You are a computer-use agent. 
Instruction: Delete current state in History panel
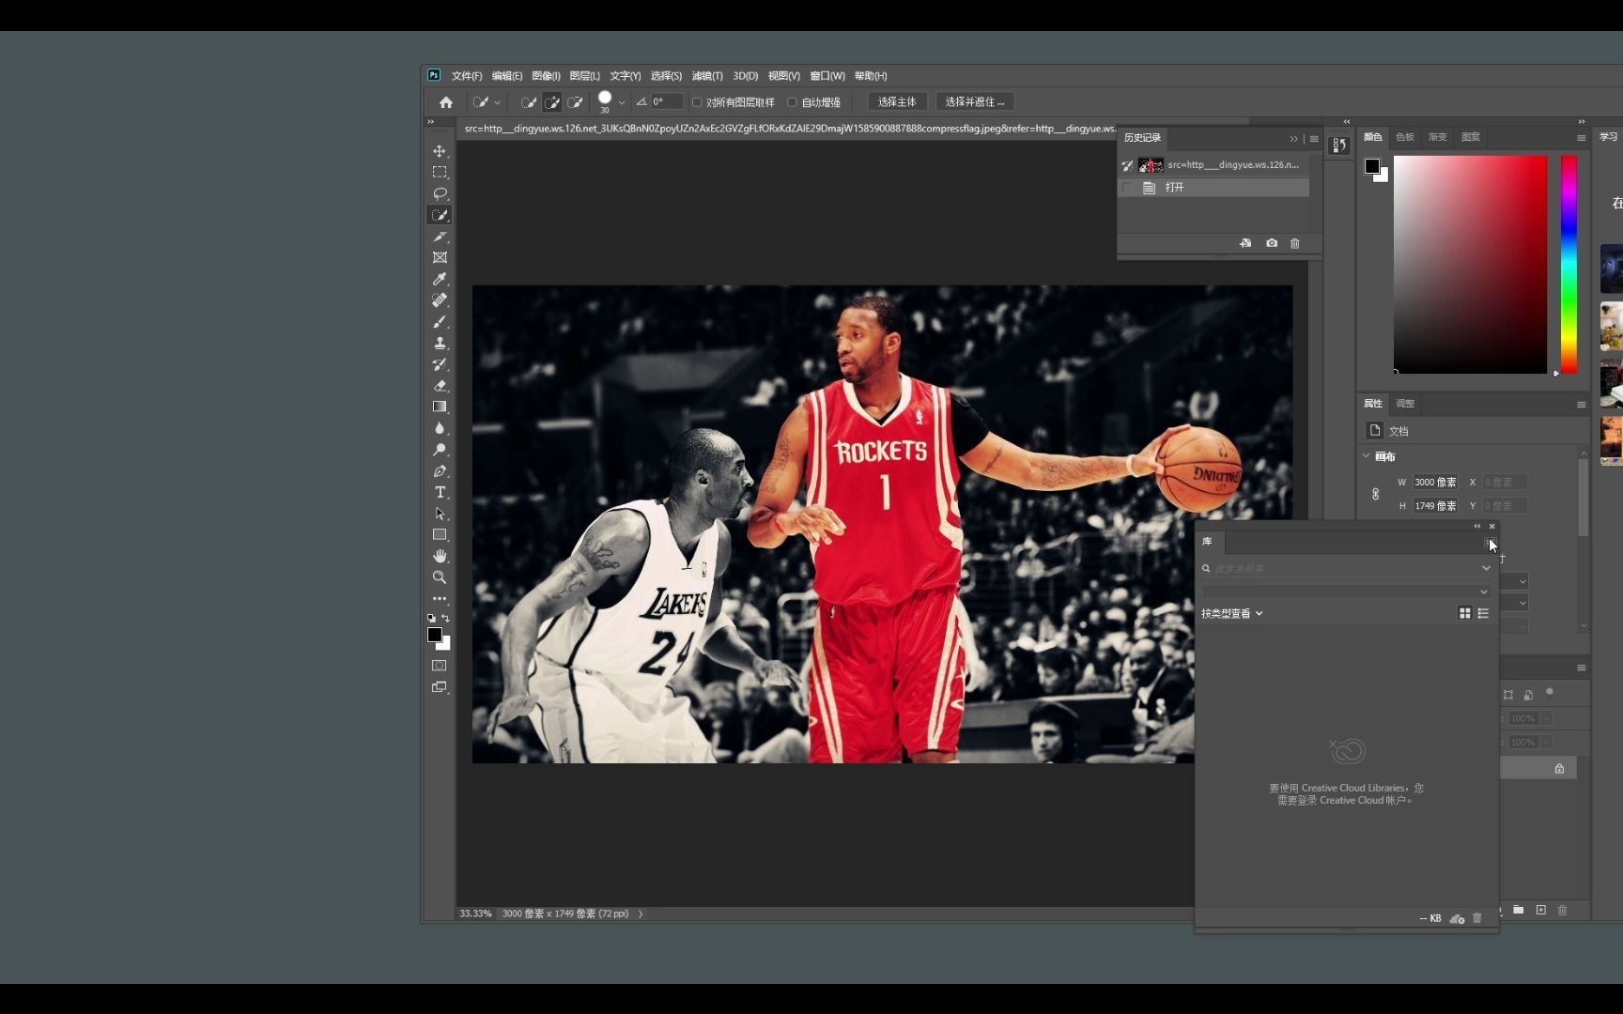[x=1295, y=243]
